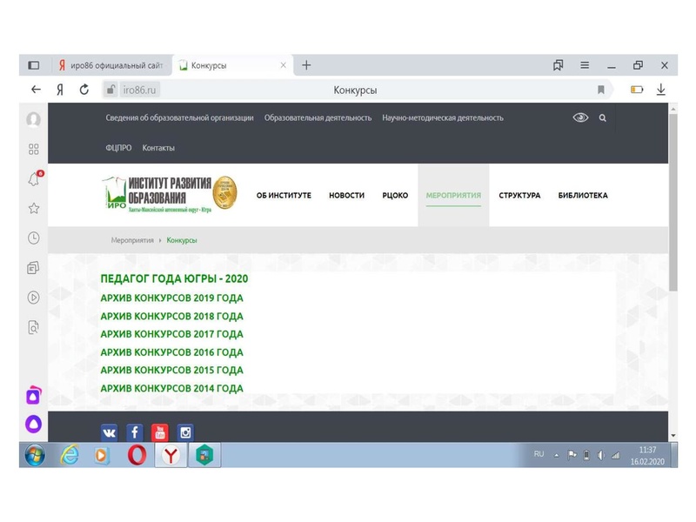Open notifications bell in browser sidebar
The width and height of the screenshot is (696, 522).
click(x=33, y=179)
